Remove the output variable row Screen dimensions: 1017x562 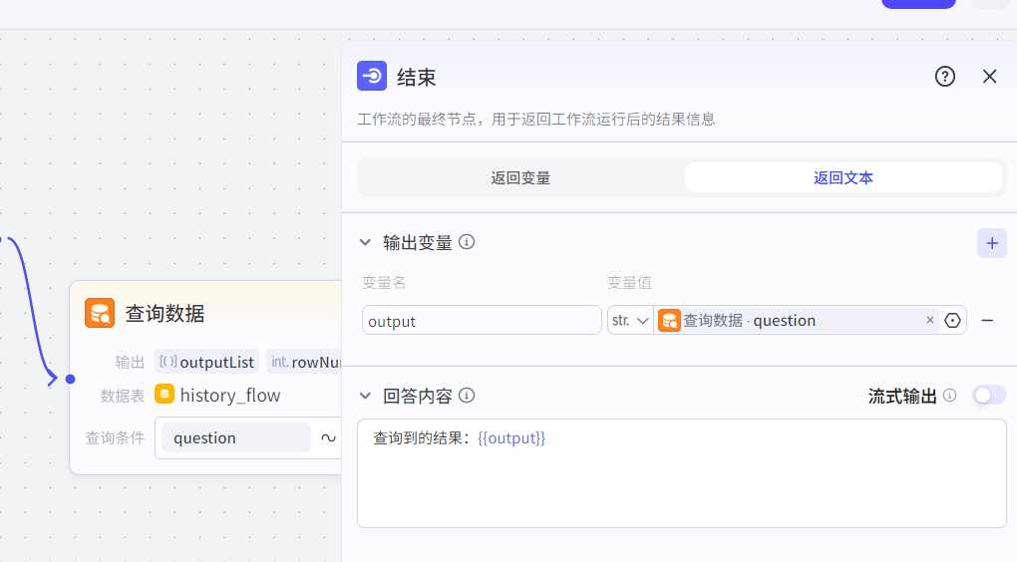click(x=987, y=320)
